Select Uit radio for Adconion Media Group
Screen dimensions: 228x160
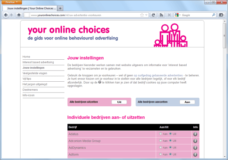pyautogui.click(x=170, y=141)
